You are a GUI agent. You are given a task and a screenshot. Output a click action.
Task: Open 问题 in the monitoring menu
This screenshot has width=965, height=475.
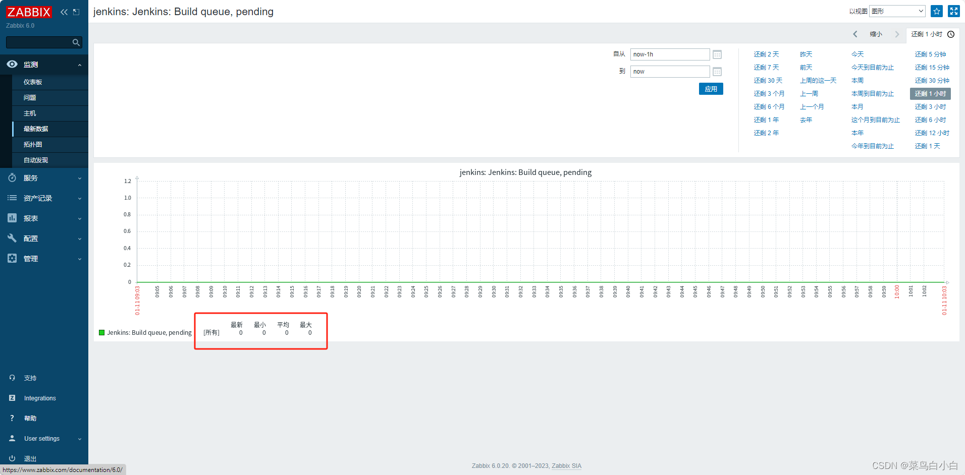[30, 97]
